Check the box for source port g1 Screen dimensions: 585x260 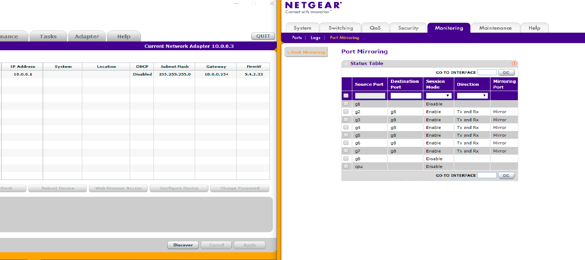[346, 104]
